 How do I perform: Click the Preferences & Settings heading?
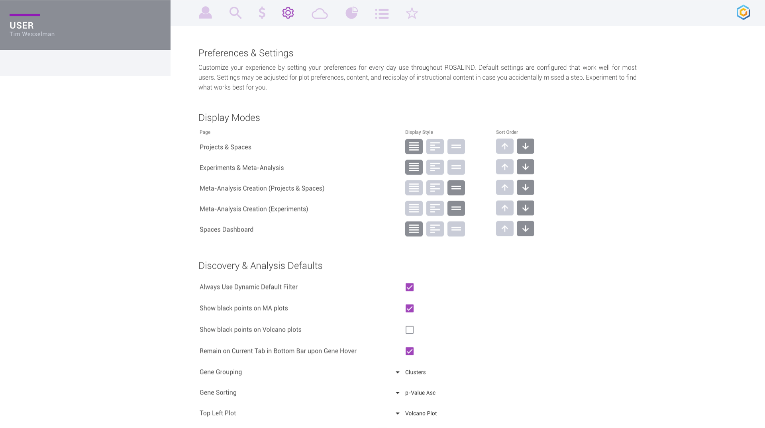pos(246,53)
